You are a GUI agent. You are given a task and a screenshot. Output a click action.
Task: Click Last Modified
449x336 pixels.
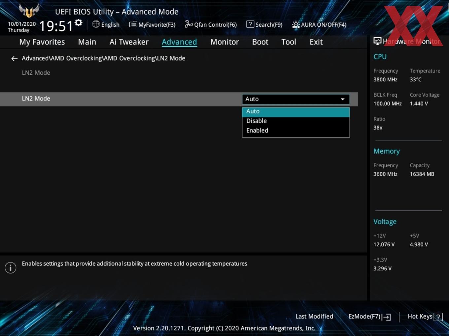click(314, 316)
